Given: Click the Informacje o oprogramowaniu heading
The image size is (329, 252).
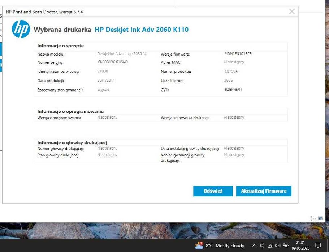Looking at the screenshot, I should pos(70,111).
